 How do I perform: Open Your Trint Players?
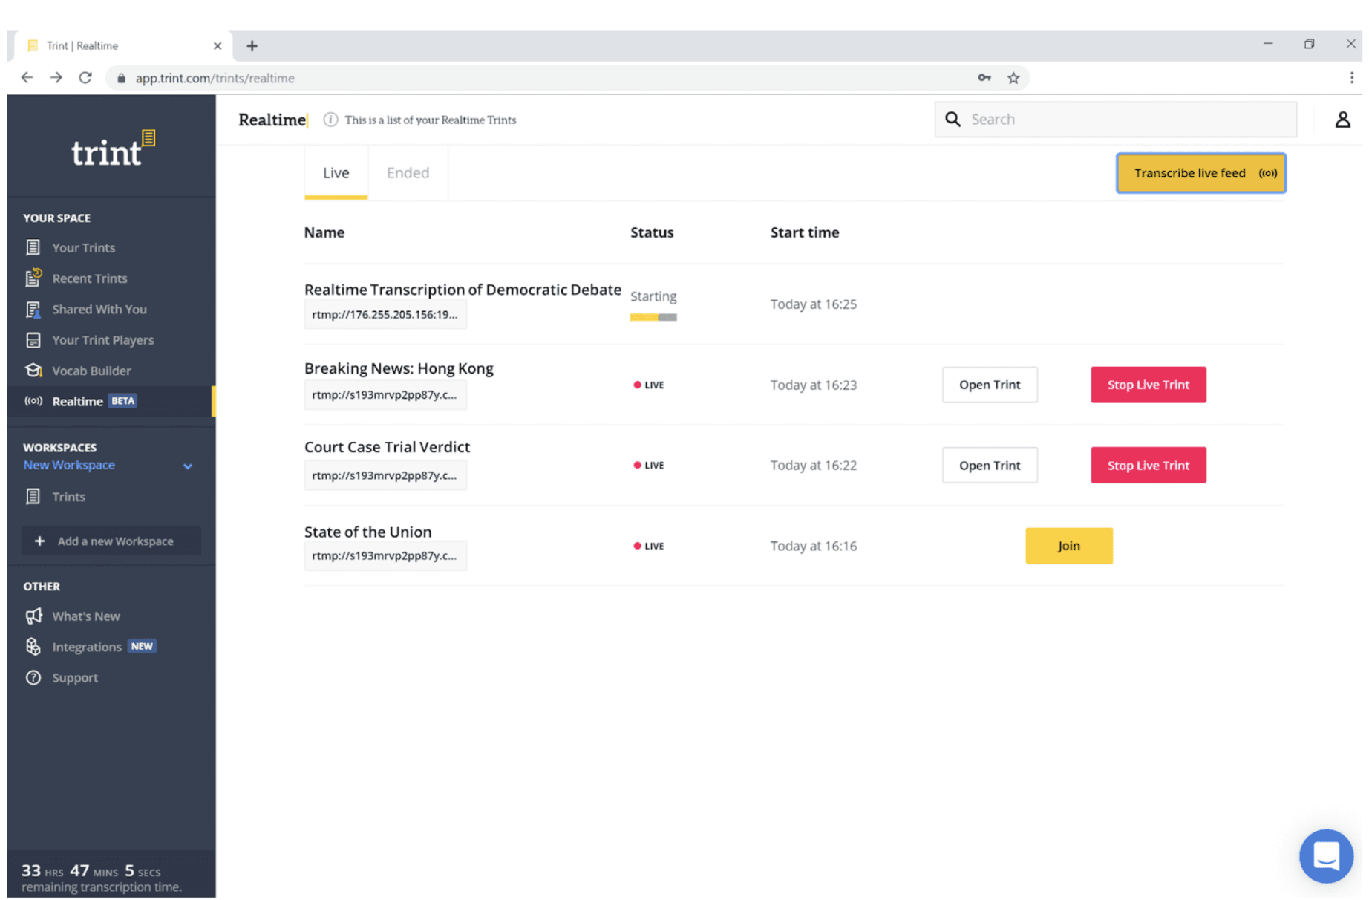click(103, 340)
